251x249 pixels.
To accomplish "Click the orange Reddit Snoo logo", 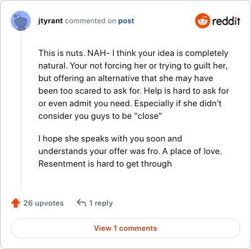I will click(x=202, y=21).
